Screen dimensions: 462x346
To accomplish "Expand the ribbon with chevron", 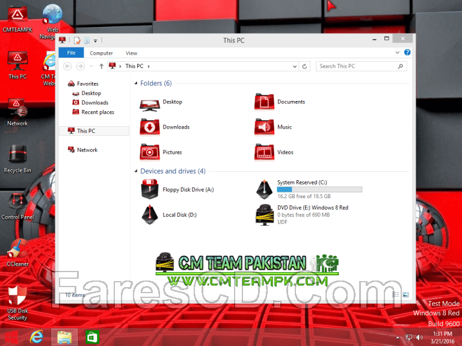I will coord(397,52).
